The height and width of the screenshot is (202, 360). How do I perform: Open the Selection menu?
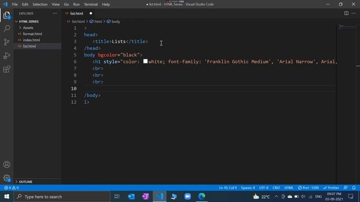tap(40, 4)
